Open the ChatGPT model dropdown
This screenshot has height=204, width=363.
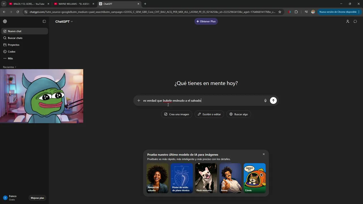64,22
